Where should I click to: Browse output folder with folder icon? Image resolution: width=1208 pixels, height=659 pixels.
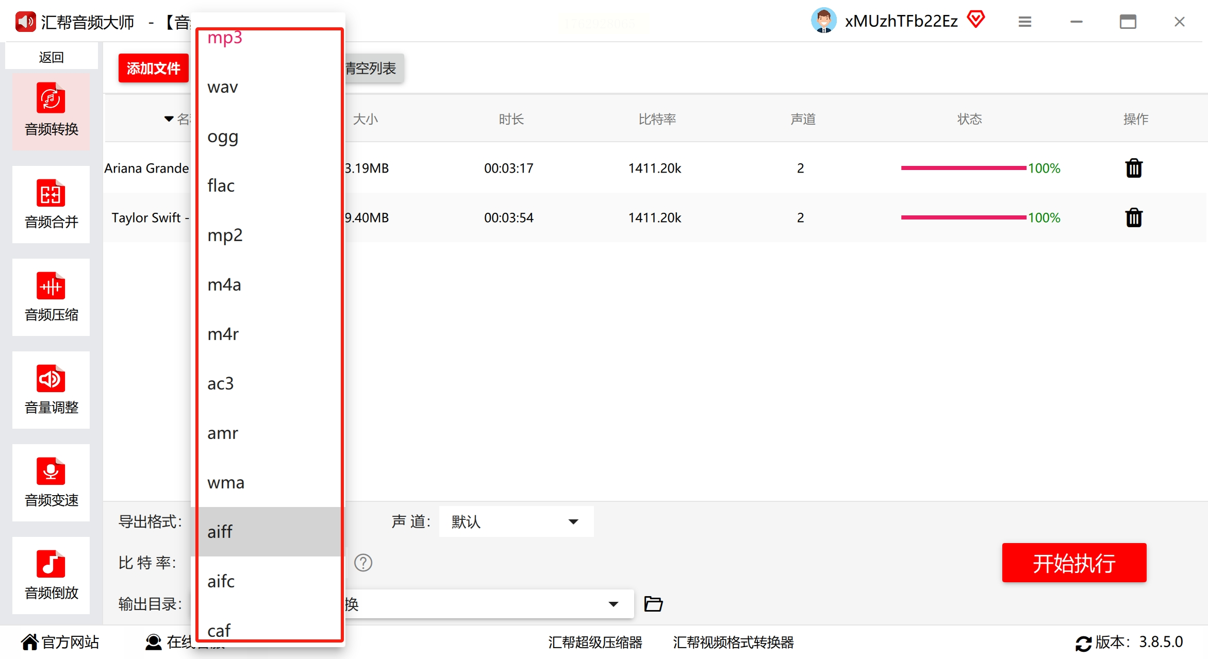point(653,603)
